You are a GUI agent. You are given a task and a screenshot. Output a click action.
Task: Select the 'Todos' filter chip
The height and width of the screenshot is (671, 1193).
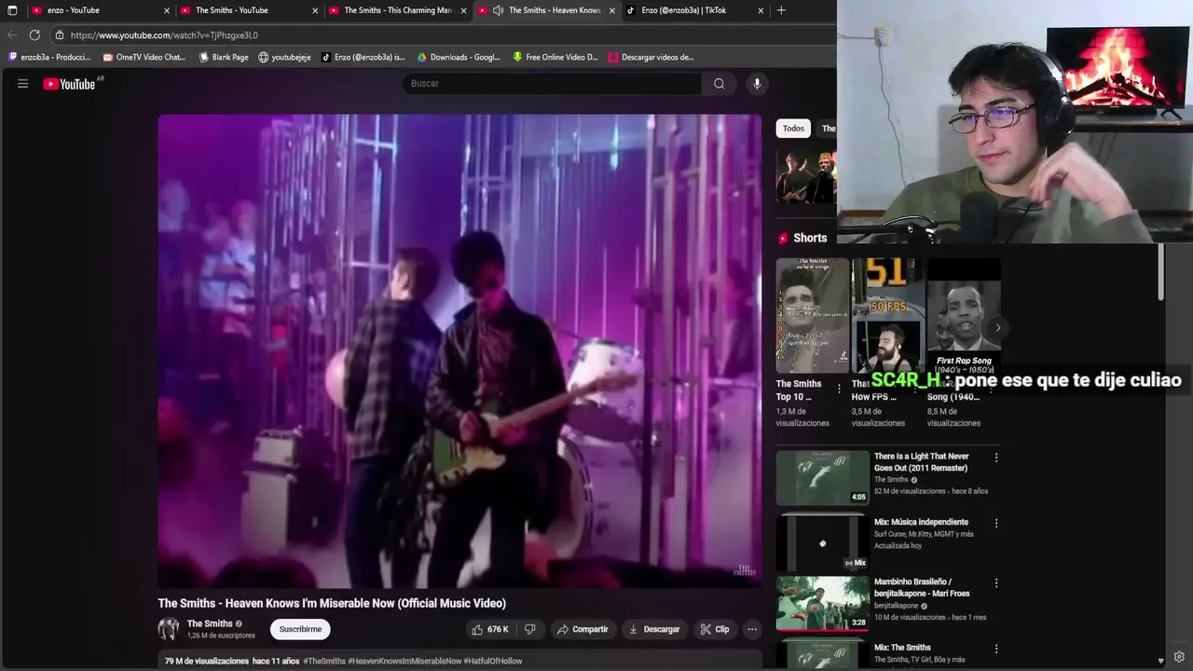tap(793, 129)
